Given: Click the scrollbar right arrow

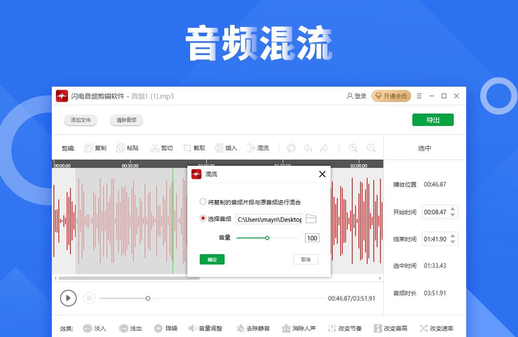Looking at the screenshot, I should [x=380, y=278].
